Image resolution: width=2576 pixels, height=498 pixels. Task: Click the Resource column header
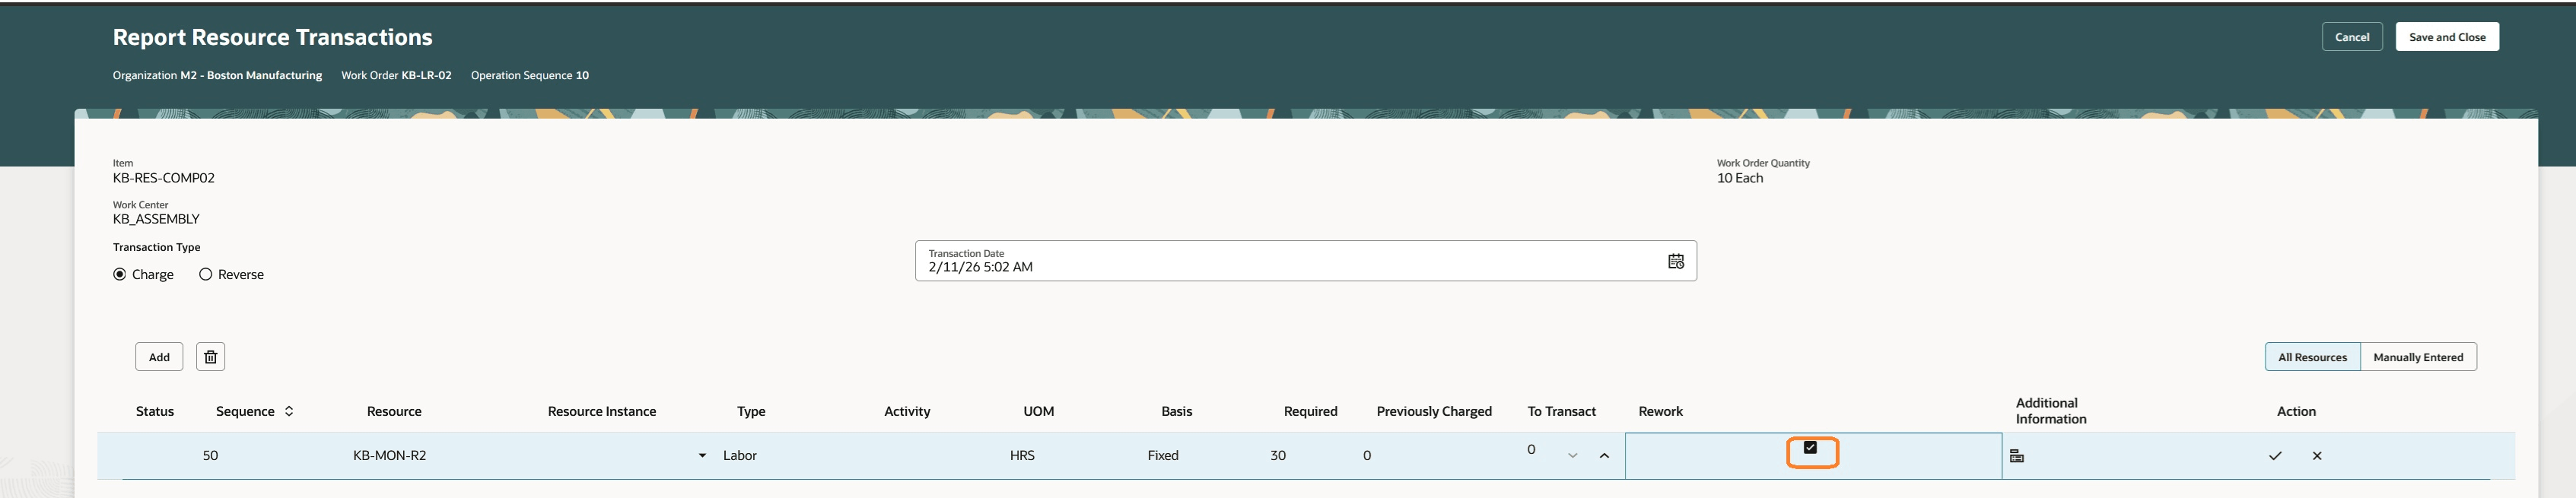394,411
